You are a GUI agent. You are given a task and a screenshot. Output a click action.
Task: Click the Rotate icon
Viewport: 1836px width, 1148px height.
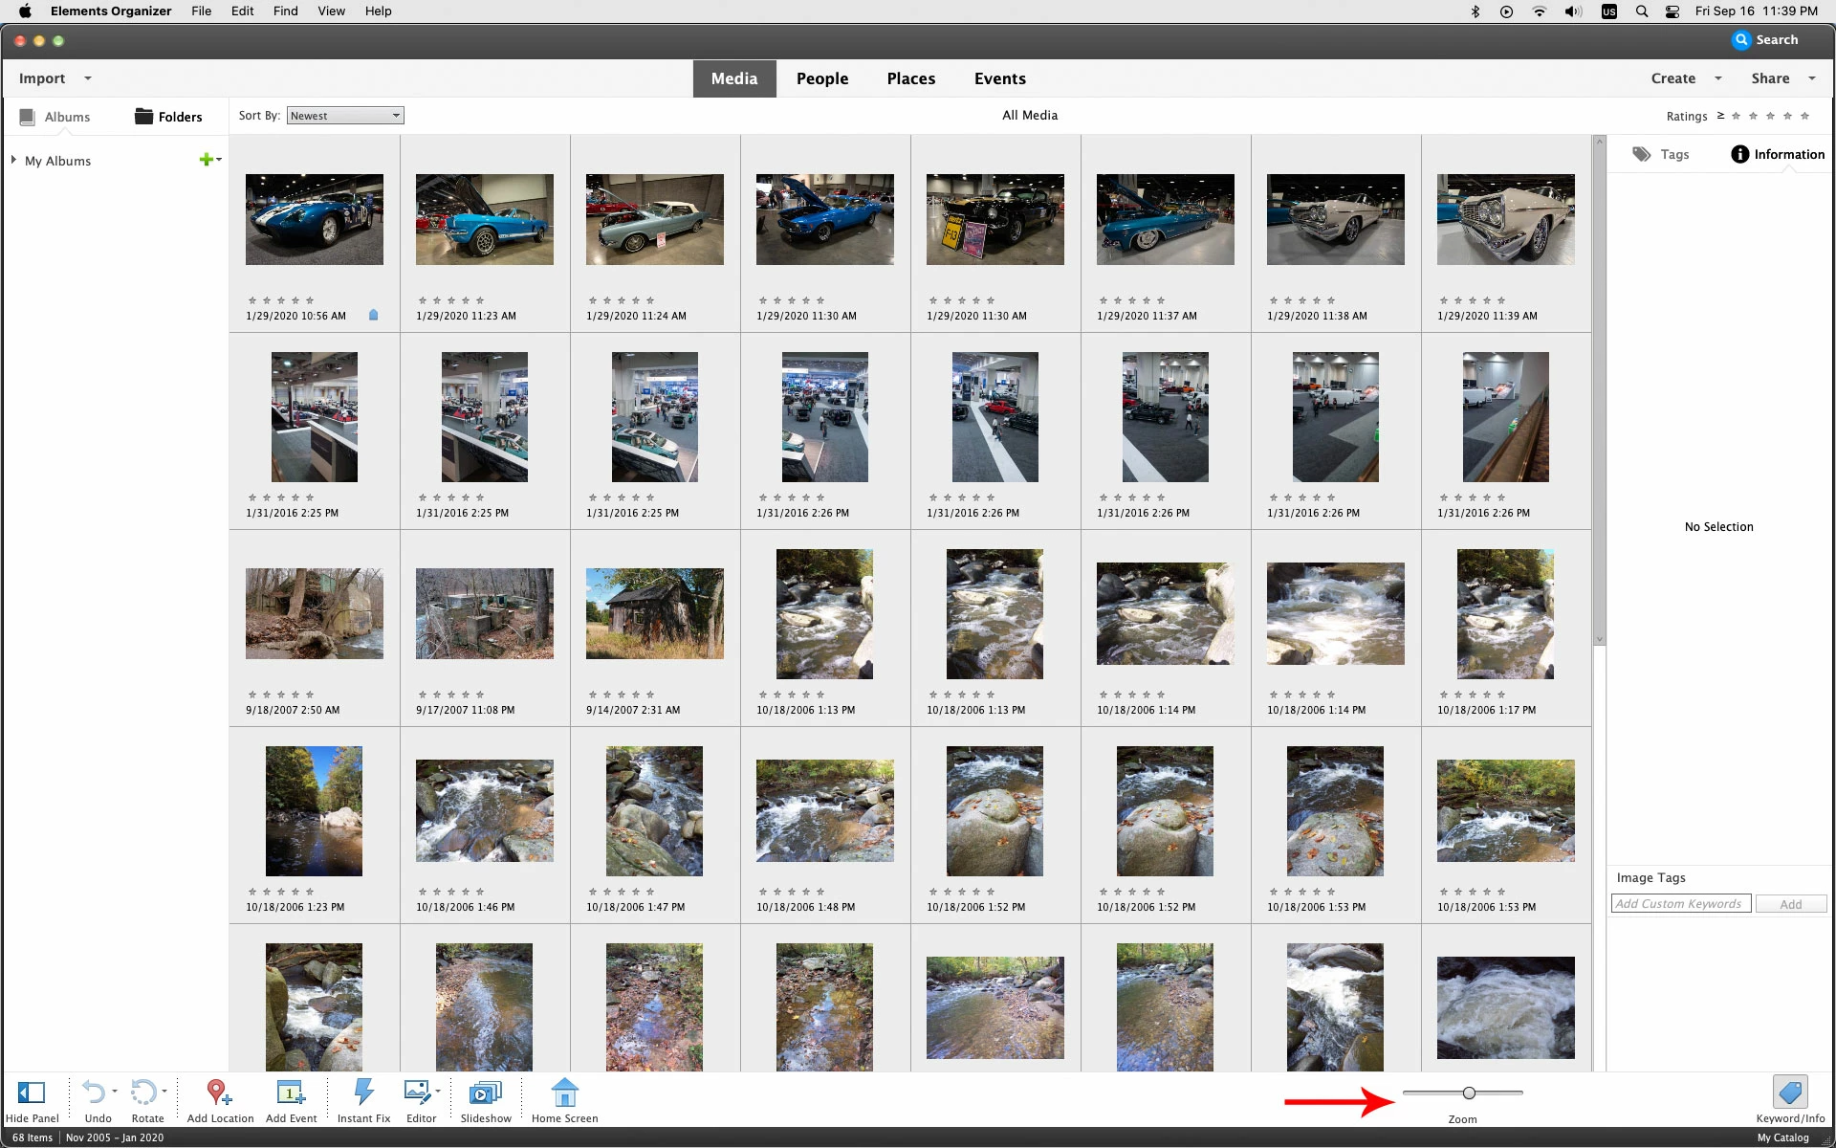click(x=143, y=1093)
